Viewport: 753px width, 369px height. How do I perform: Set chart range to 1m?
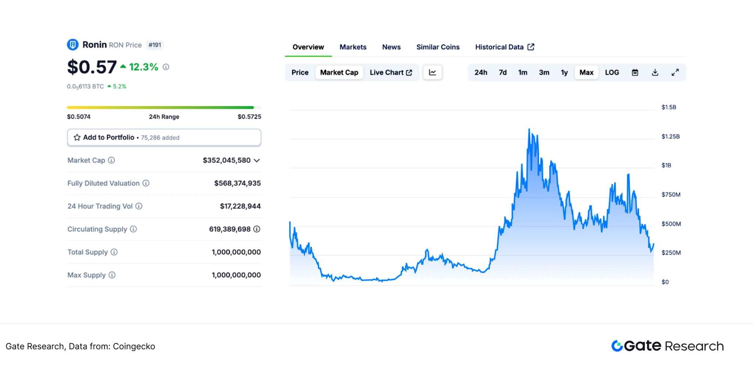point(523,72)
